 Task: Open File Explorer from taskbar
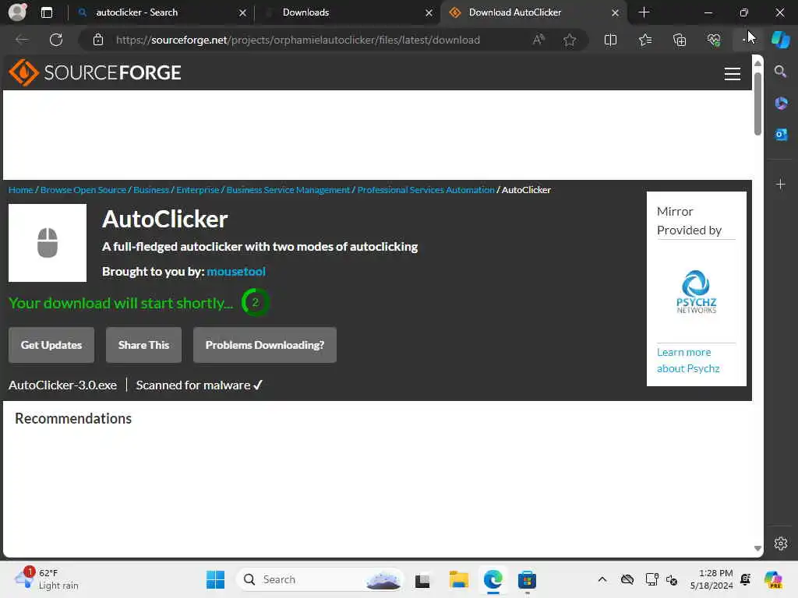[458, 579]
